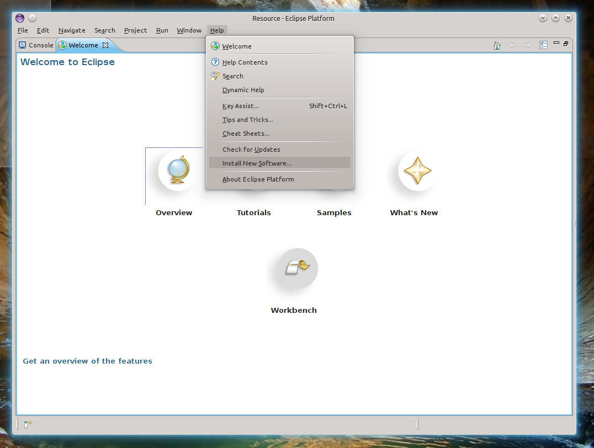Open Help Contents from menu
The image size is (594, 448).
[x=245, y=62]
